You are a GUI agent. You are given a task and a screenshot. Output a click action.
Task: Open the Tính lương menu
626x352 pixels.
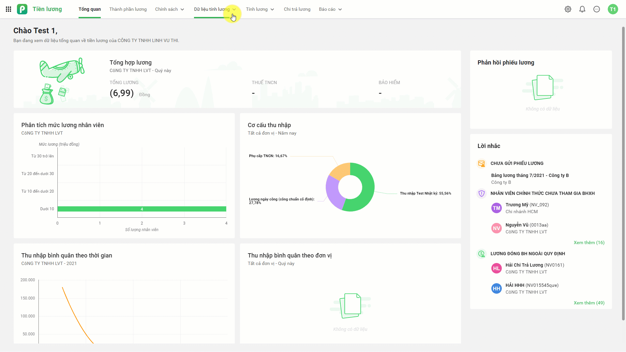pos(257,9)
